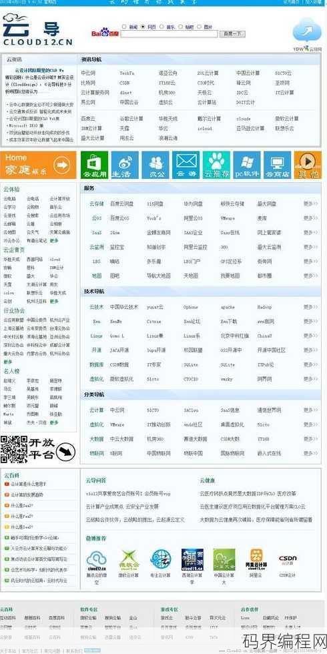Click the 云导 CLOUD12.CN logo
Screen dimensions: 327x654
[37, 29]
